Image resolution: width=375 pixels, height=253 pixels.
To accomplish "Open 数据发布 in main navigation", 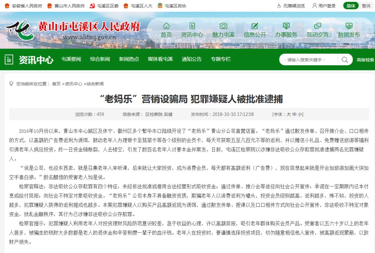I will (x=349, y=35).
